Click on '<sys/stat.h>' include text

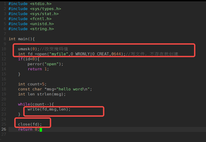pos(44,14)
